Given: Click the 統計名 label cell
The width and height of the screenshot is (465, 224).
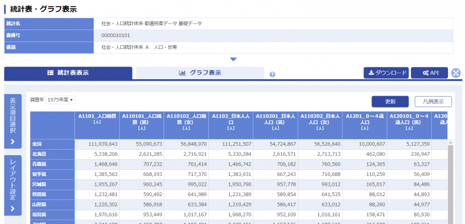Looking at the screenshot, I should click(49, 23).
